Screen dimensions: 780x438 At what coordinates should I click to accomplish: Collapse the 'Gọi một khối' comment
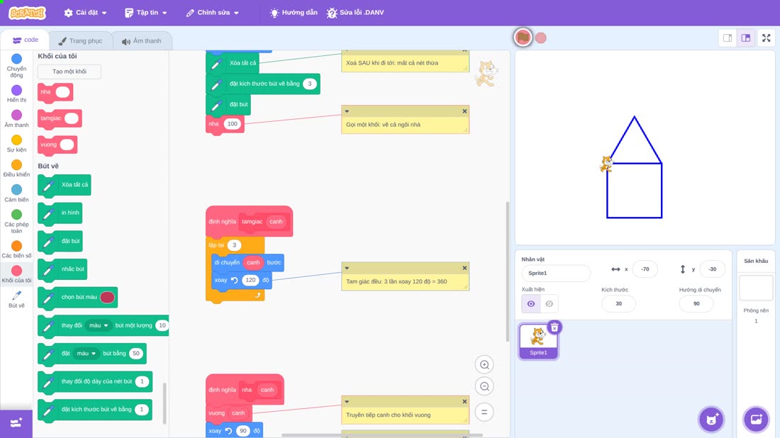coord(347,111)
